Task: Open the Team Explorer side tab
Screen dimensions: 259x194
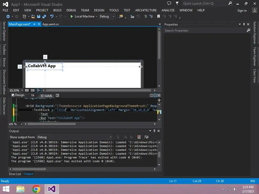Action: pos(255,56)
